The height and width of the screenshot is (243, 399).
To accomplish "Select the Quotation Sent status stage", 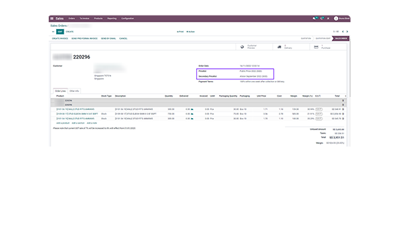I will point(323,38).
